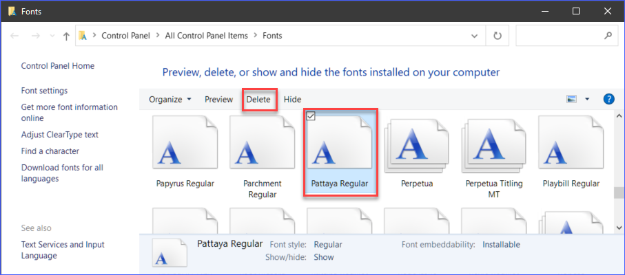This screenshot has width=625, height=275.
Task: Click Pattaya Regular title in details pane
Action: tap(230, 243)
